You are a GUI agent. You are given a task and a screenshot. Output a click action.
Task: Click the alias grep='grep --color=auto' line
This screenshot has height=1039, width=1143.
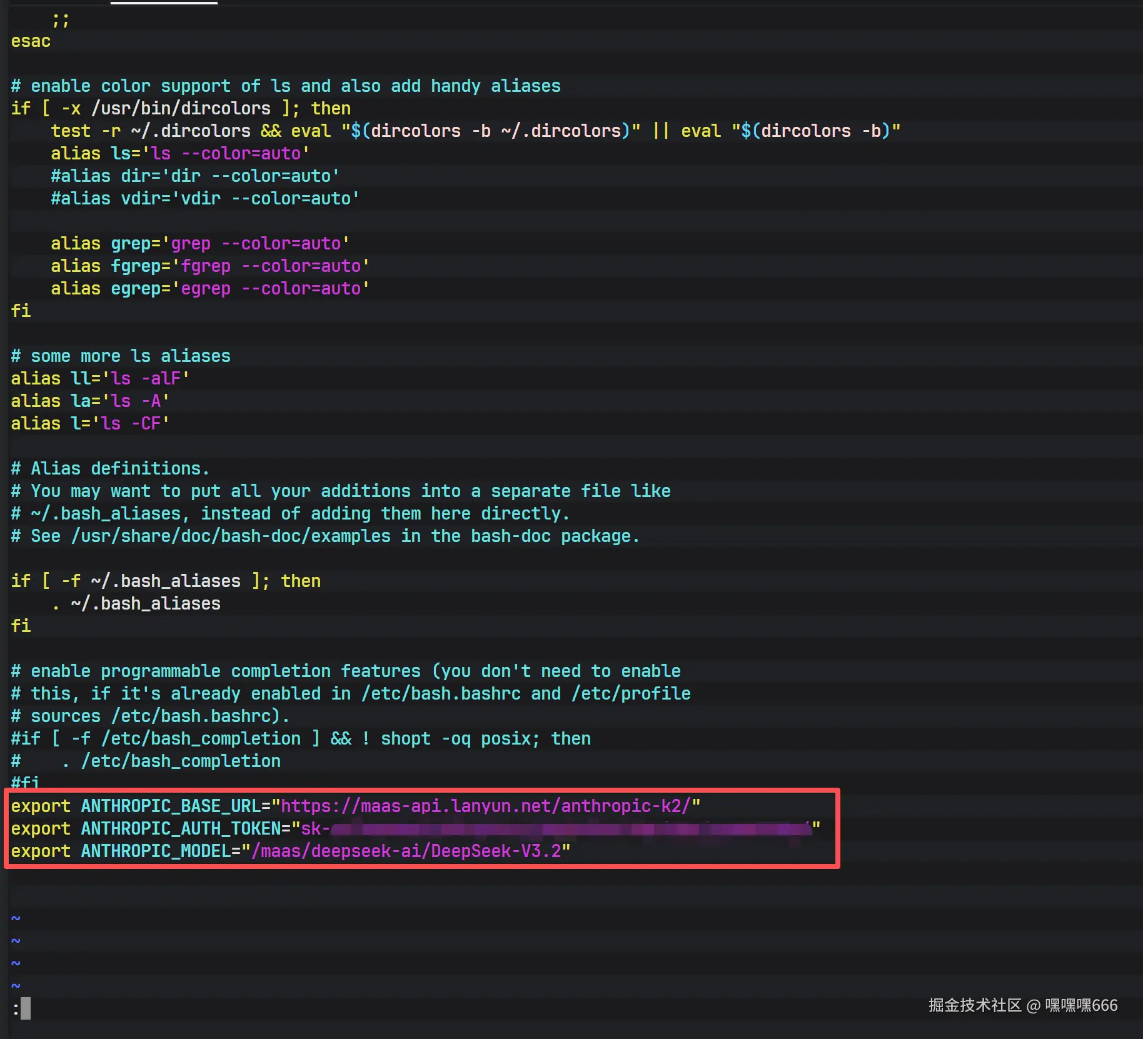click(x=200, y=244)
